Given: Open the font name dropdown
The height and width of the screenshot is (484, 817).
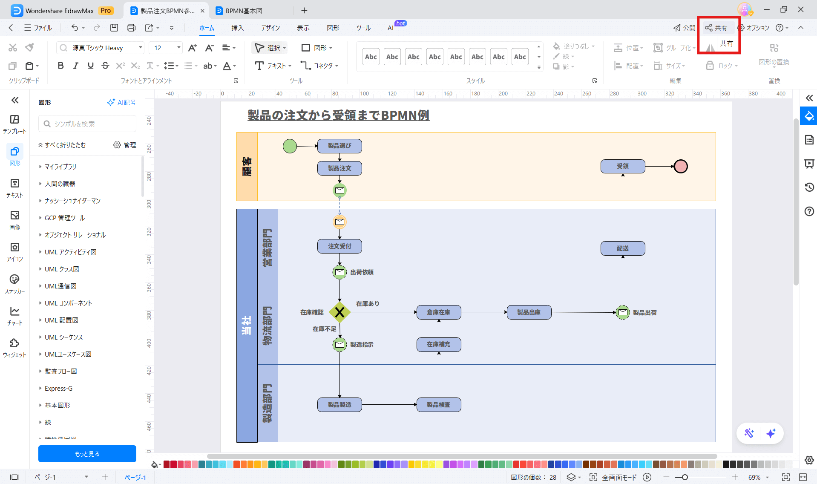Looking at the screenshot, I should [140, 48].
